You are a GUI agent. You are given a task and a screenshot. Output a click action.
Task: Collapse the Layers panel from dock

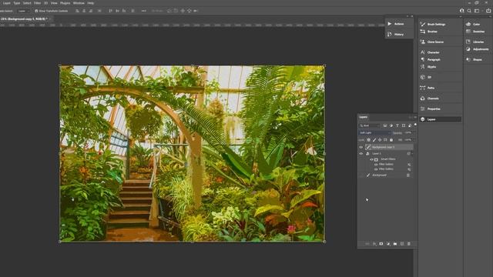coord(440,119)
